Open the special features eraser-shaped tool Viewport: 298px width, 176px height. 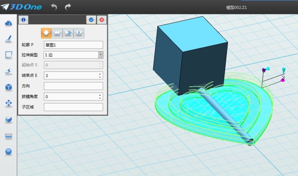tap(8, 71)
